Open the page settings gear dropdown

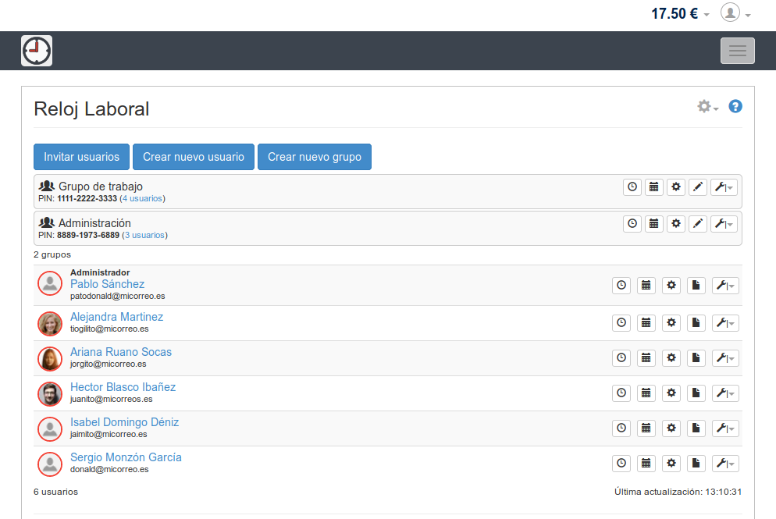pyautogui.click(x=707, y=107)
